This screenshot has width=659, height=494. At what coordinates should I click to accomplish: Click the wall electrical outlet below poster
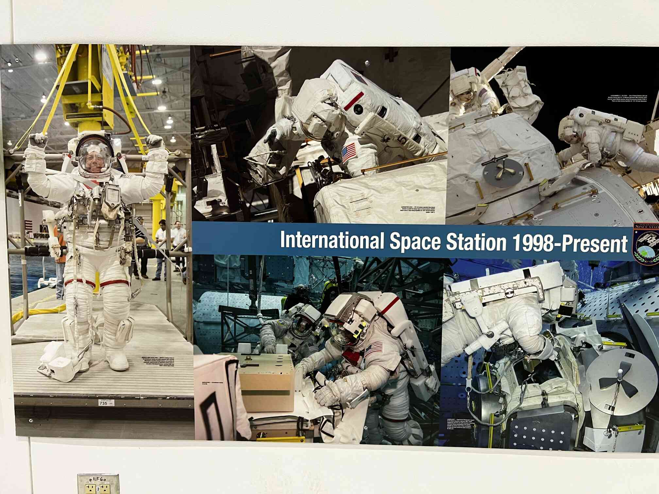(98, 485)
